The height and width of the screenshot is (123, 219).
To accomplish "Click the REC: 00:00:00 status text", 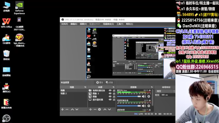I will tap(165, 114).
